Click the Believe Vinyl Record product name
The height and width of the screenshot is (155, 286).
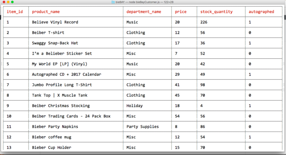(x=55, y=22)
